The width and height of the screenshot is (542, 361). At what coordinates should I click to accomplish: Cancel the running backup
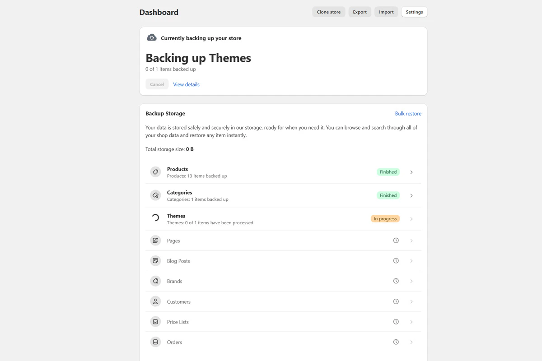click(x=157, y=84)
